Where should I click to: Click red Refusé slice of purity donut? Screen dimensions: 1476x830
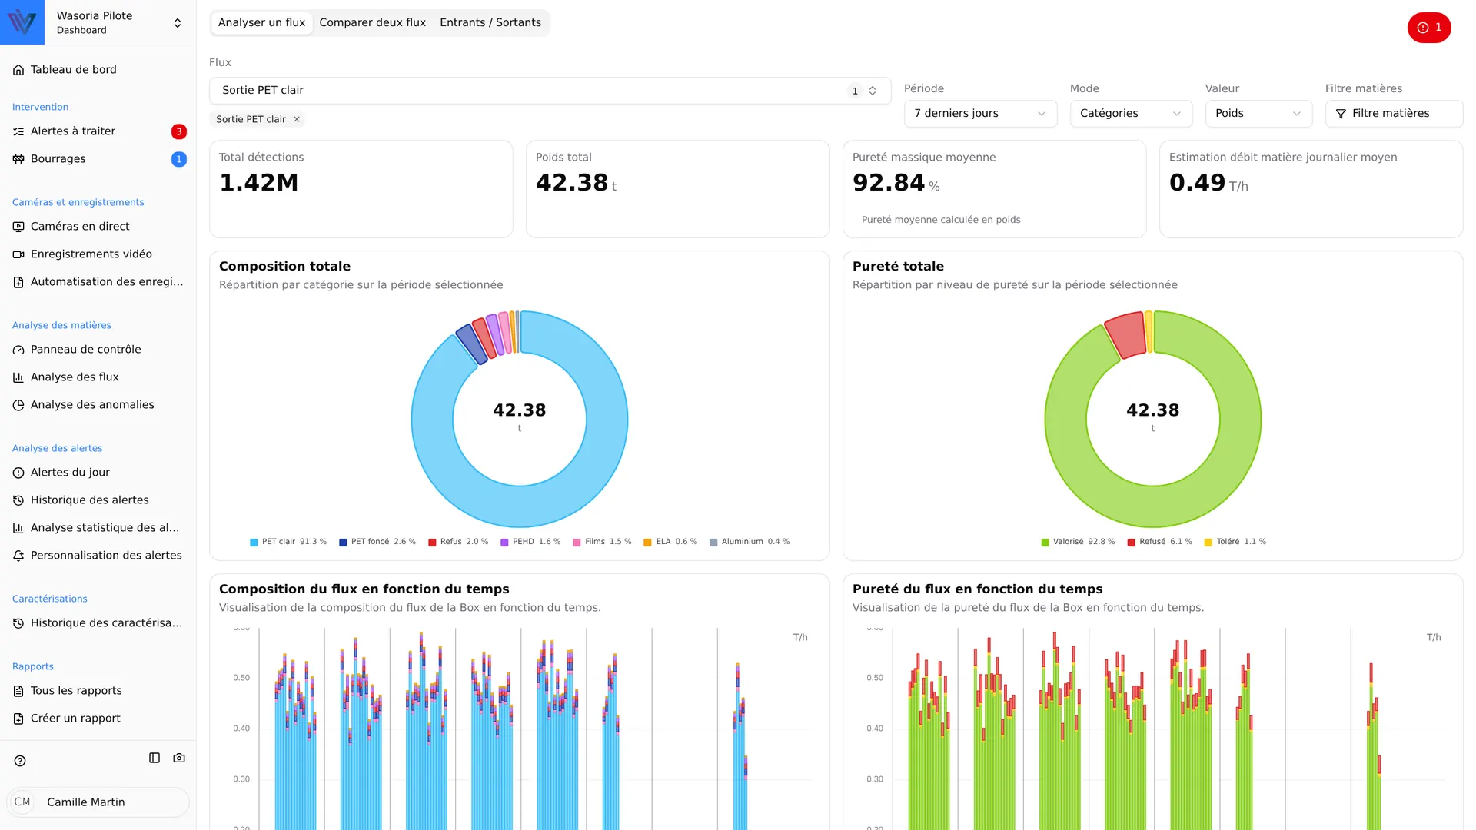coord(1128,334)
